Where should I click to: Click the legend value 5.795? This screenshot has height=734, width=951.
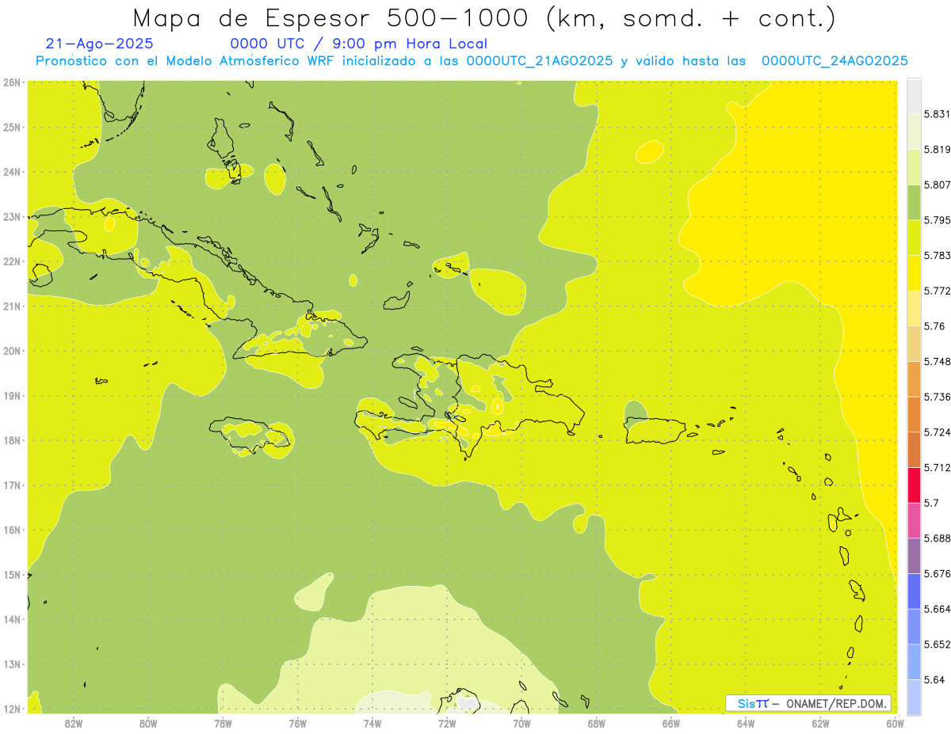point(937,219)
